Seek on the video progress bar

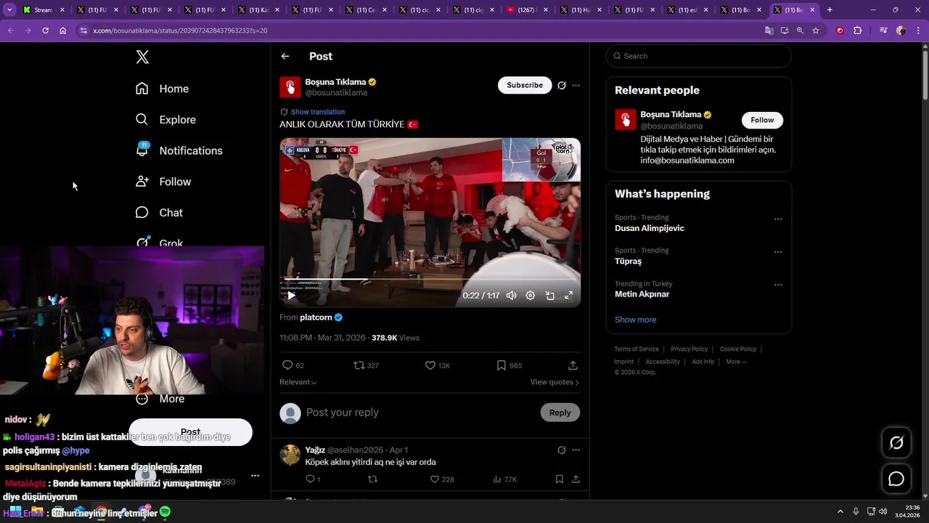click(x=430, y=280)
